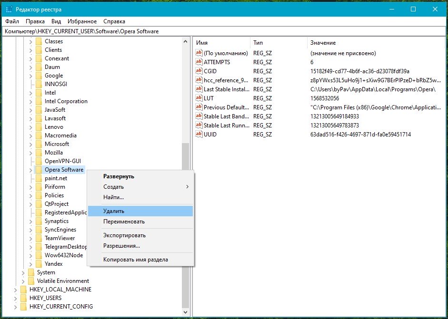This screenshot has height=319, width=448.
Task: Choose Найти... in the context menu
Action: click(x=140, y=197)
